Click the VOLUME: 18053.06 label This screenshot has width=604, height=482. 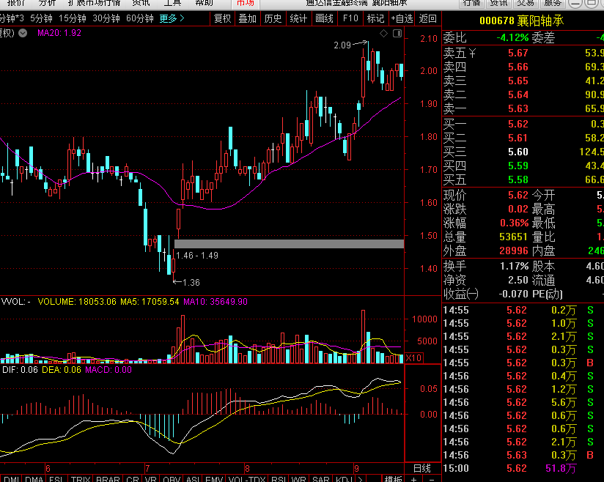[x=77, y=302]
